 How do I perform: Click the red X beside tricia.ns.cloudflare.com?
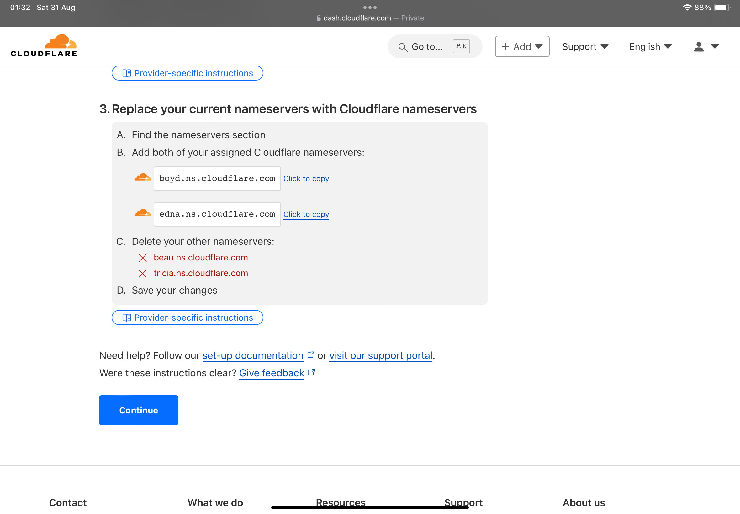pyautogui.click(x=142, y=273)
